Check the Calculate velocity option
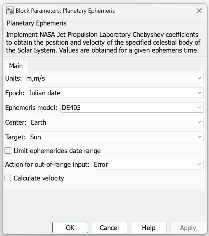 pyautogui.click(x=8, y=178)
